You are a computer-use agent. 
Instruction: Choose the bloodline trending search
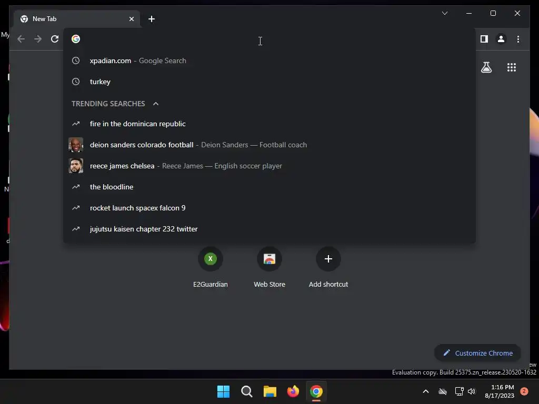pos(269,187)
